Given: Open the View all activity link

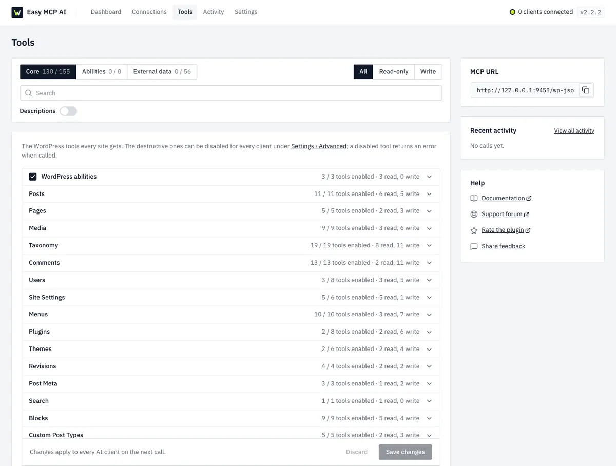Looking at the screenshot, I should coord(574,131).
